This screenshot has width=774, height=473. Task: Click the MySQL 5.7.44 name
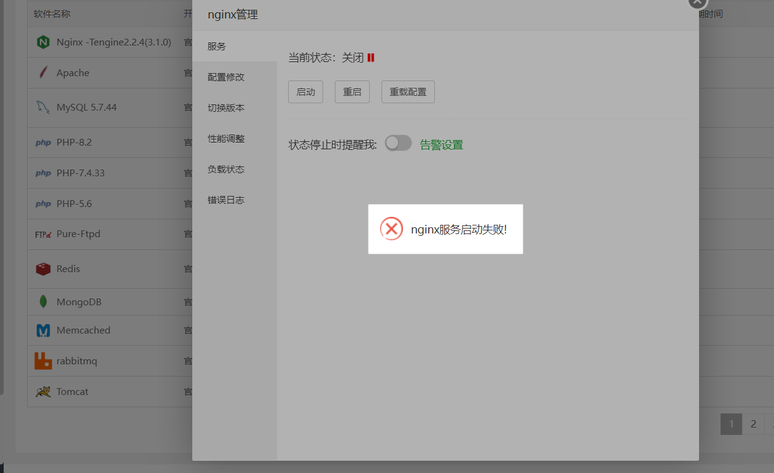pos(87,107)
